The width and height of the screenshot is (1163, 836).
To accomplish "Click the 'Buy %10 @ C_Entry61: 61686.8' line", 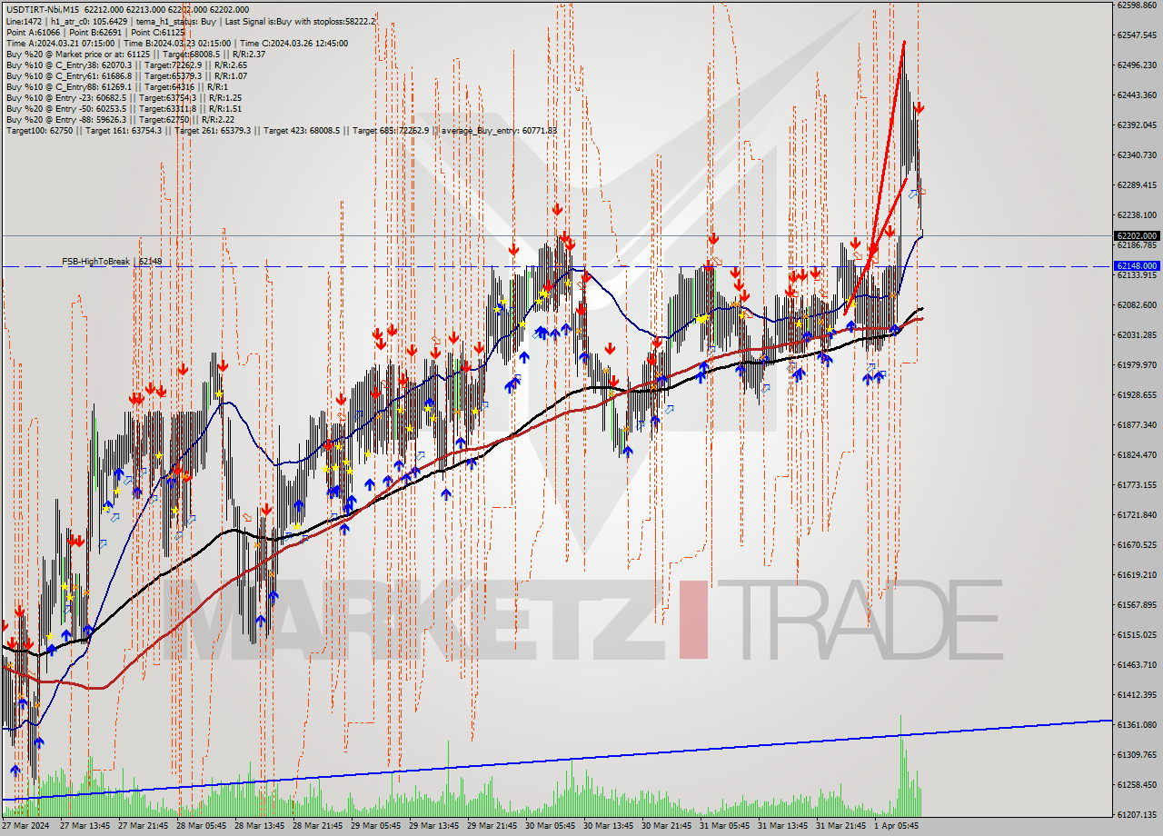I will 126,76.
